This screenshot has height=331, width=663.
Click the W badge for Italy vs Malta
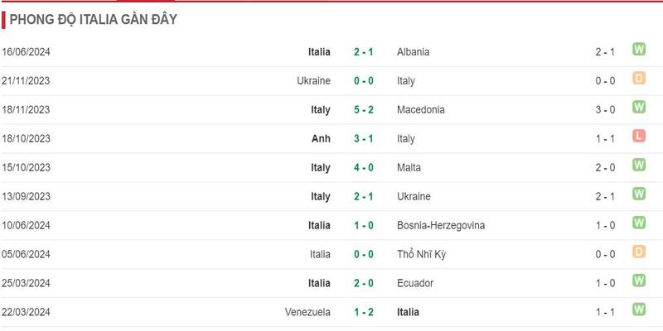(x=639, y=165)
